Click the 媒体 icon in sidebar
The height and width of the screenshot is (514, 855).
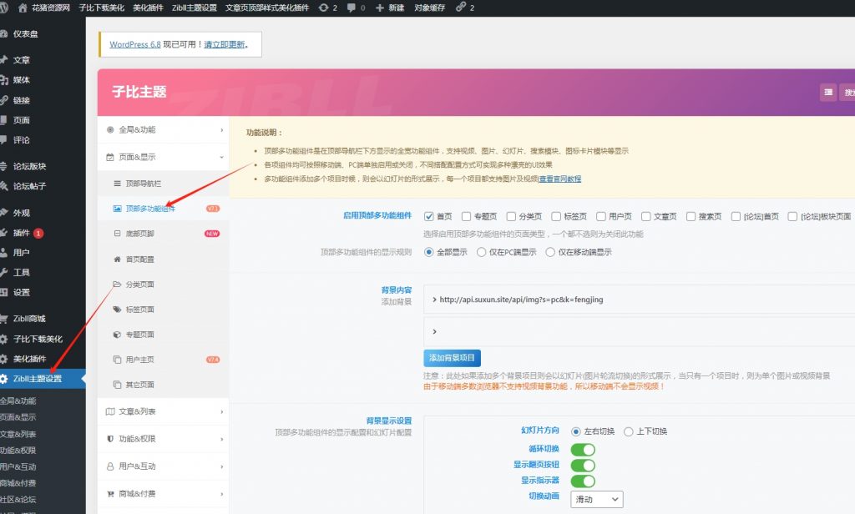tap(4, 79)
